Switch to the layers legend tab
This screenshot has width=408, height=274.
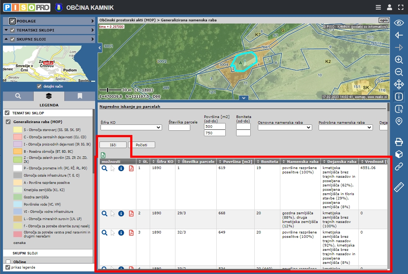(x=49, y=96)
